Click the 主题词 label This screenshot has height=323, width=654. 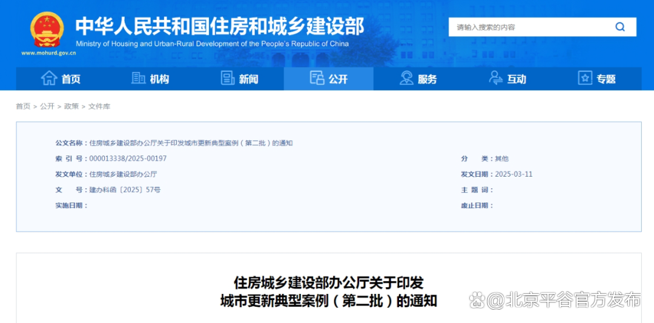click(x=477, y=190)
